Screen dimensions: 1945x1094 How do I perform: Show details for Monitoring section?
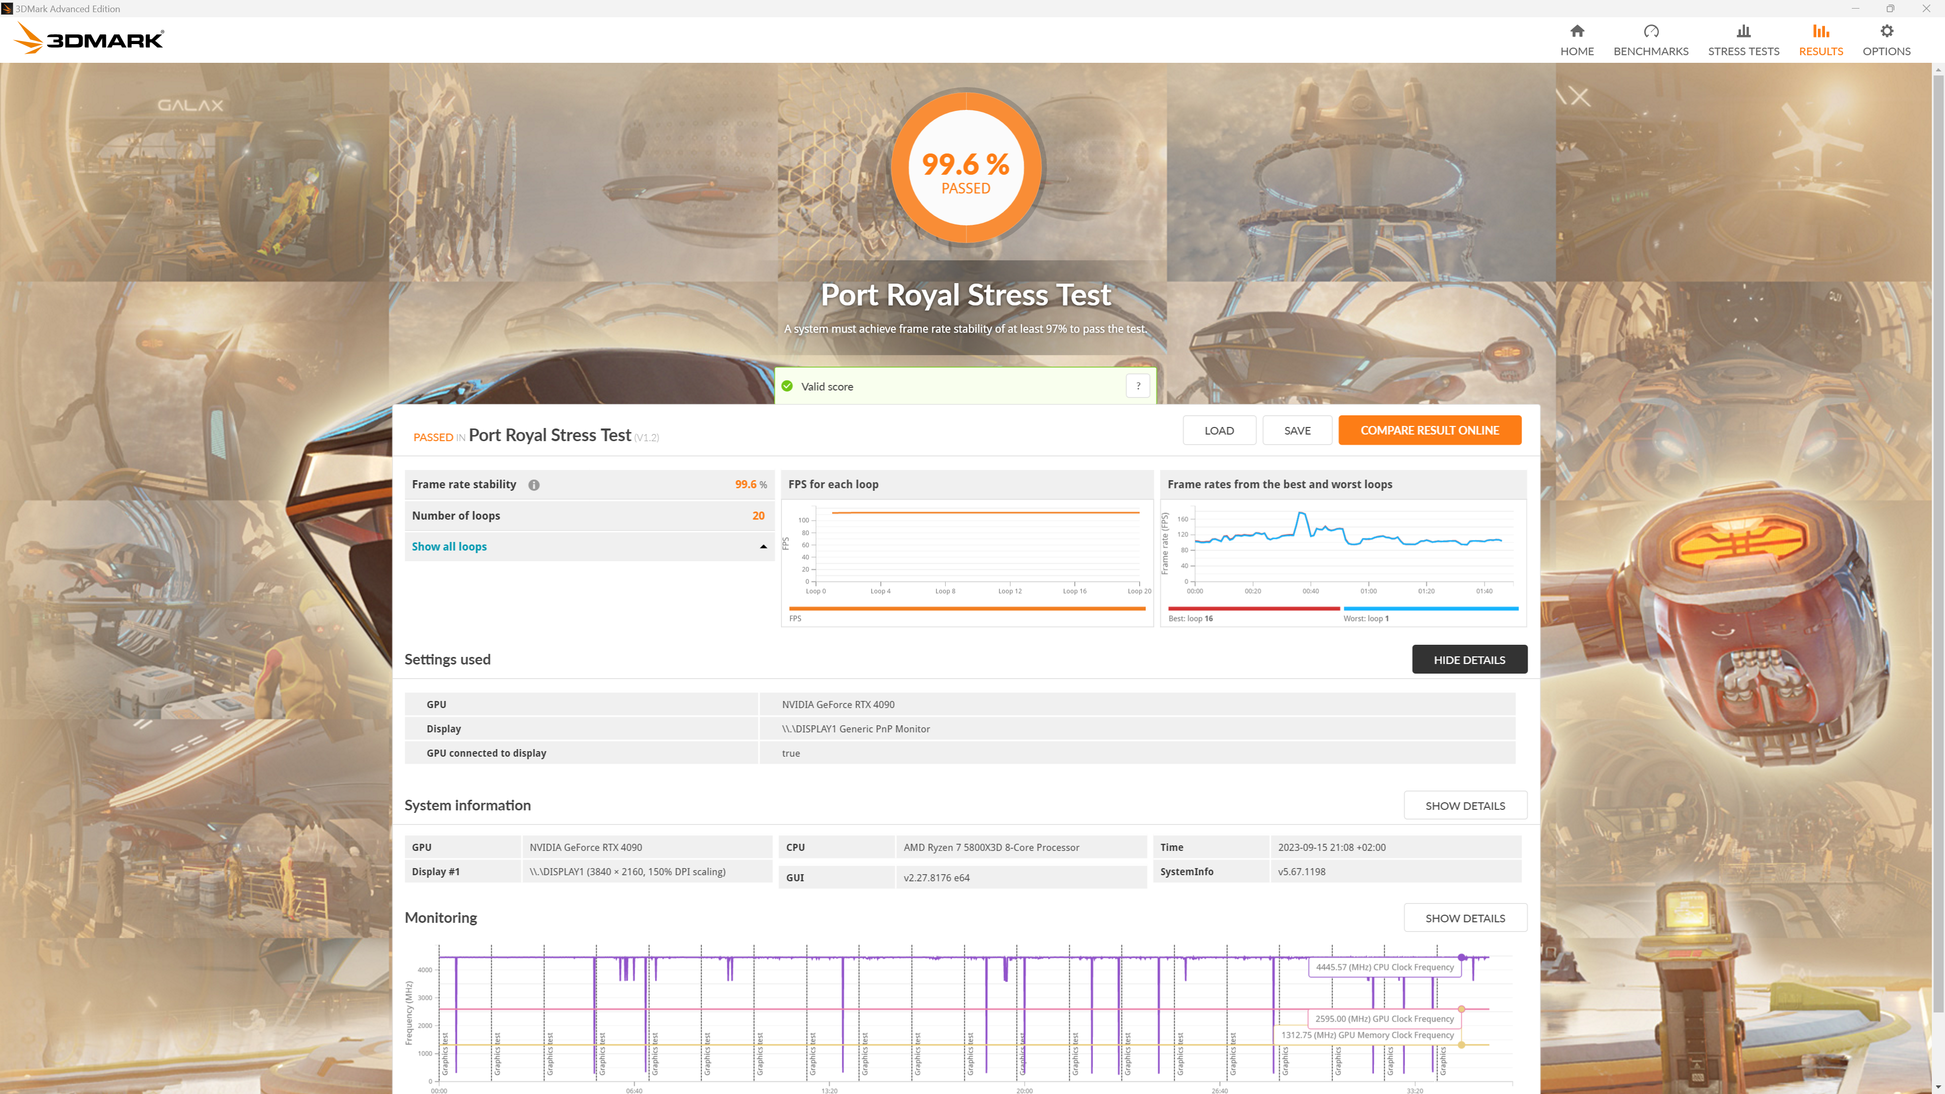[1464, 918]
